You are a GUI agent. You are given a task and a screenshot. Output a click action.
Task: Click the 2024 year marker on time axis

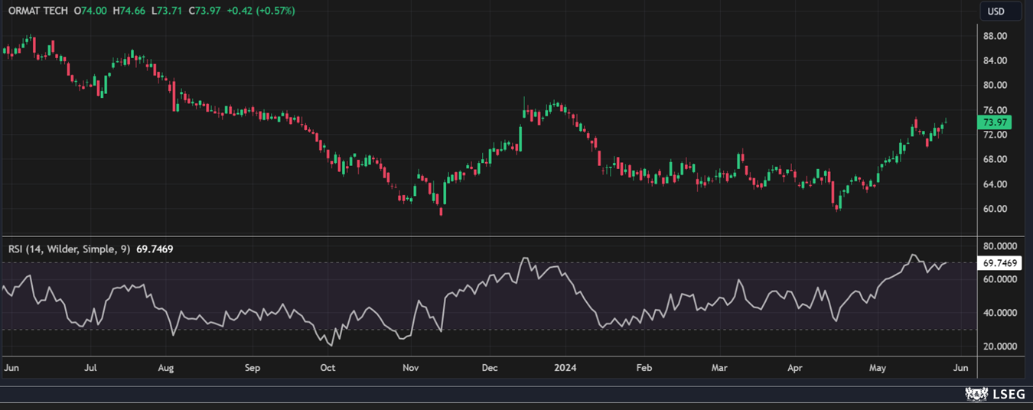click(x=565, y=368)
